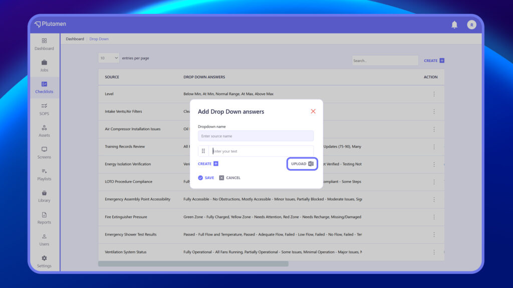Click 'Fully Accessible - No Obstructions' answers cell
Image resolution: width=513 pixels, height=288 pixels.
pos(273,199)
